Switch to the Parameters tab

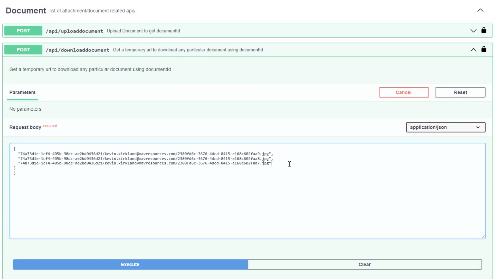coord(22,92)
